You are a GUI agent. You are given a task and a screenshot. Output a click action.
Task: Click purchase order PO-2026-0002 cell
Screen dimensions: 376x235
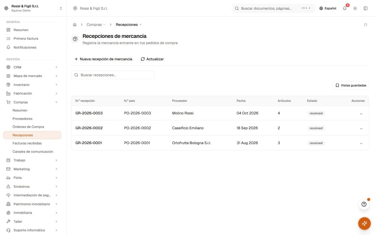138,128
